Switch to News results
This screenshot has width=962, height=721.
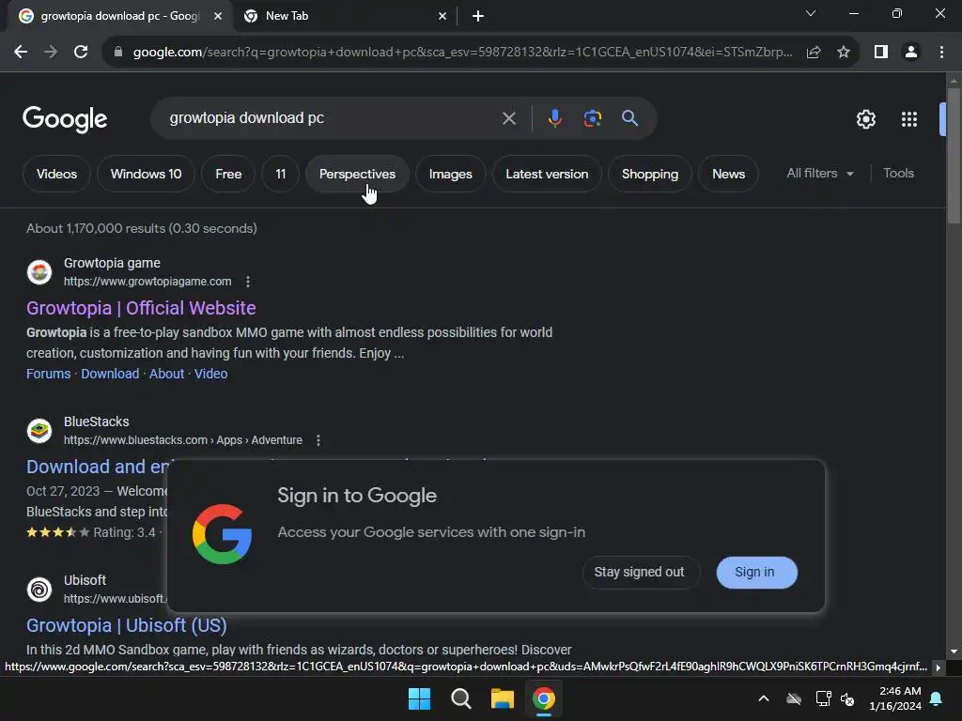tap(728, 174)
